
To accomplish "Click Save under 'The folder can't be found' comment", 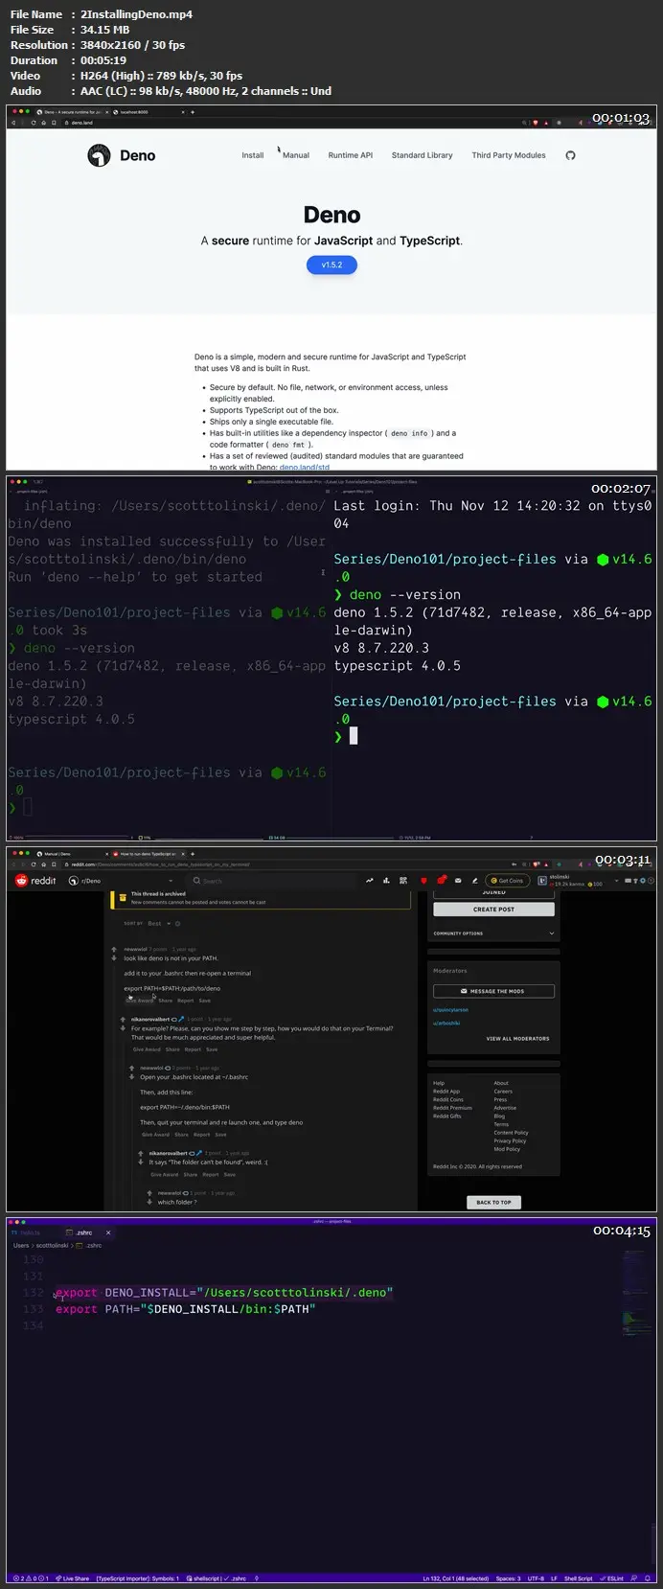I will click(230, 1175).
